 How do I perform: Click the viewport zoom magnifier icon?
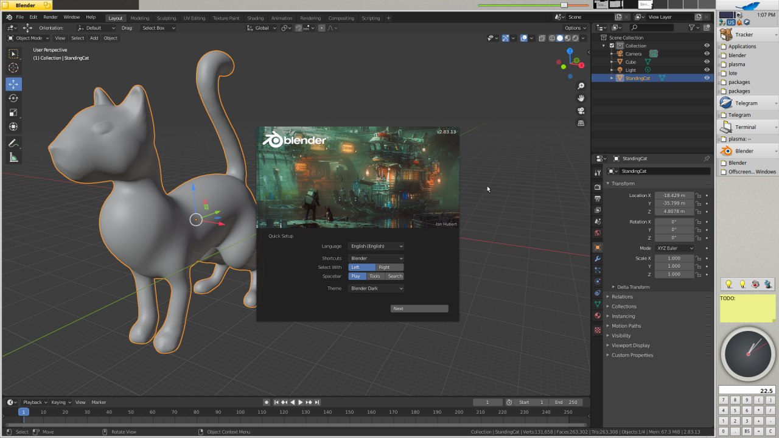tap(581, 86)
